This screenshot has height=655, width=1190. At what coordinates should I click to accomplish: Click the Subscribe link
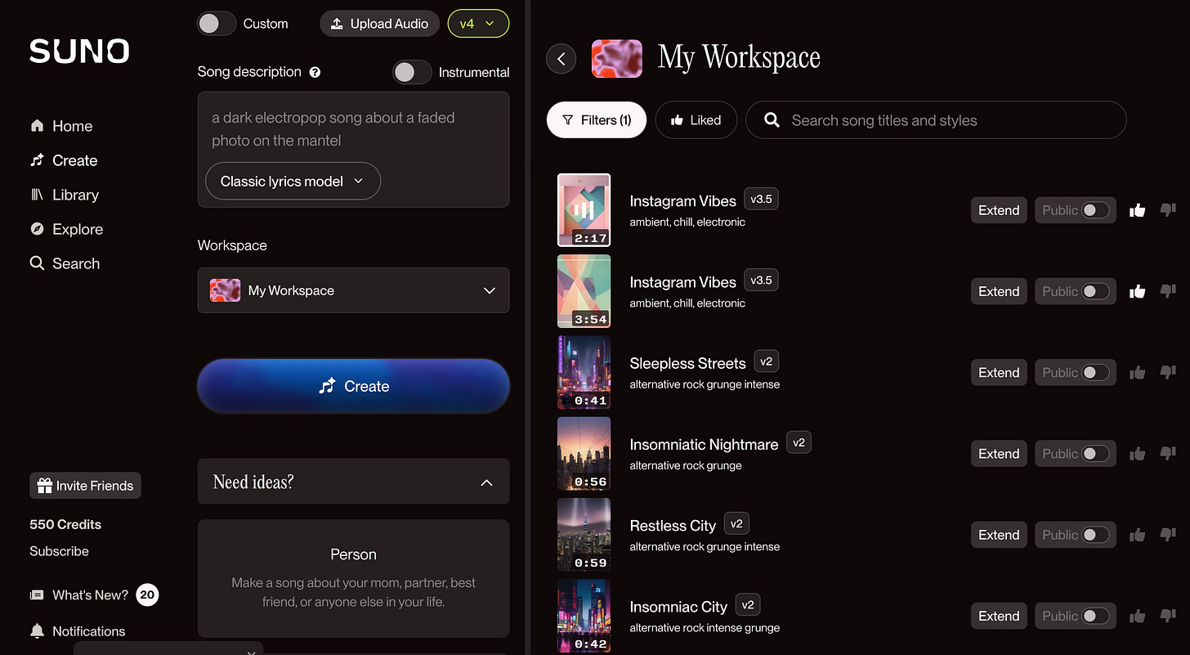pos(59,551)
